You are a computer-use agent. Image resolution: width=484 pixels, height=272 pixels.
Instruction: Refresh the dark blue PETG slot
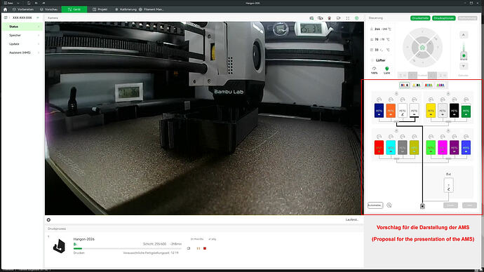pyautogui.click(x=379, y=100)
